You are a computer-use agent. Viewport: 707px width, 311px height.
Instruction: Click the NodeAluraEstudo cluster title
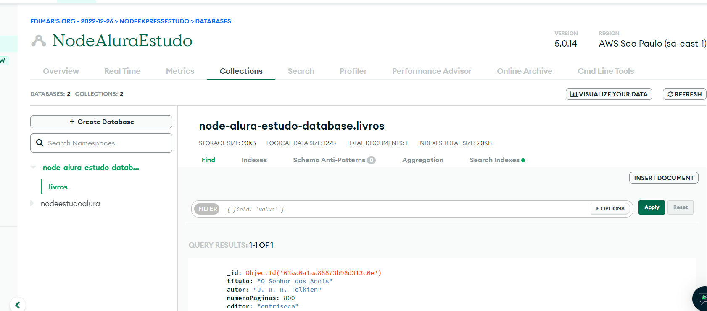(x=122, y=41)
